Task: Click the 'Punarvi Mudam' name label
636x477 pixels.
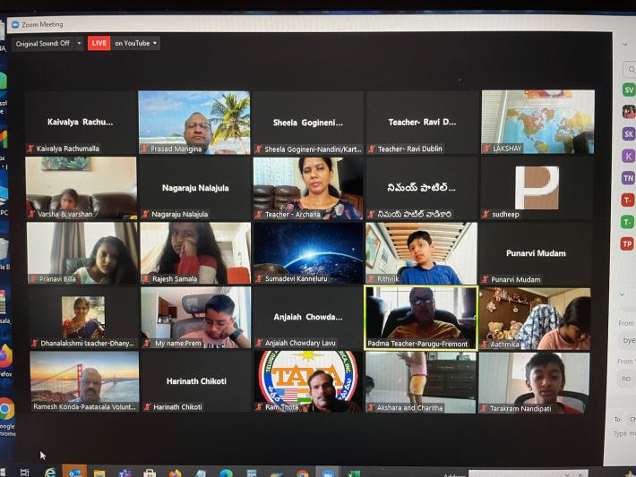Action: click(x=516, y=279)
